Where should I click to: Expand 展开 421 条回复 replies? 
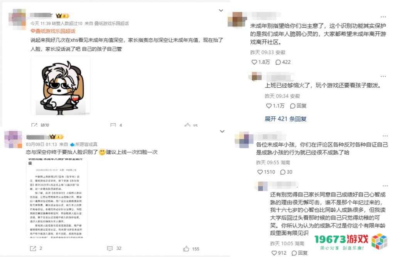click(285, 119)
